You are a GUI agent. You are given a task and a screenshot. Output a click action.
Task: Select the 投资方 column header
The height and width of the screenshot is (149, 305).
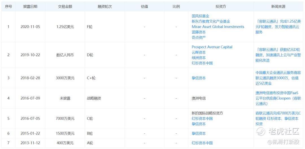tap(221, 7)
